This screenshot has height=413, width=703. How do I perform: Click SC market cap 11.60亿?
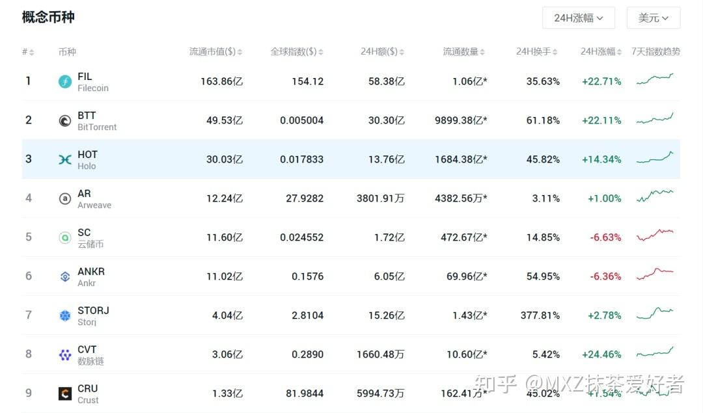click(225, 237)
